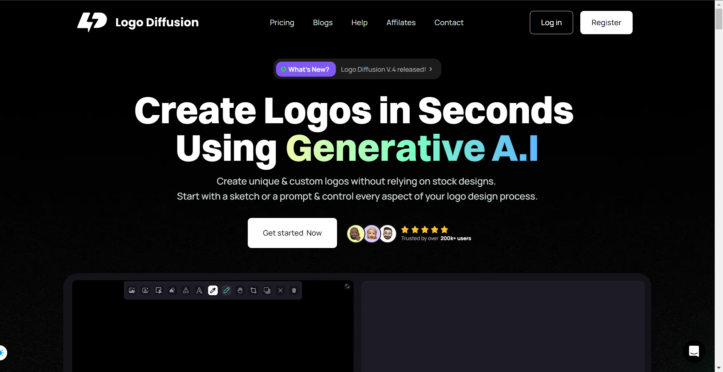Open the Help menu item
The image size is (723, 372).
(x=359, y=23)
